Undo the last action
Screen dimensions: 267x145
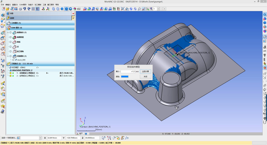click(x=25, y=9)
